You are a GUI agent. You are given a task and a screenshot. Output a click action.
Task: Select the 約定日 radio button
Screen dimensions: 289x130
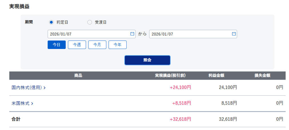51,22
